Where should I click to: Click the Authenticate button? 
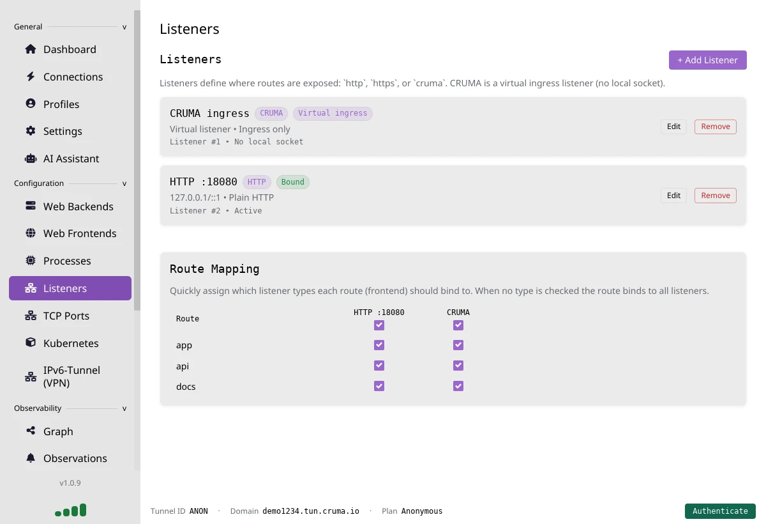click(720, 511)
